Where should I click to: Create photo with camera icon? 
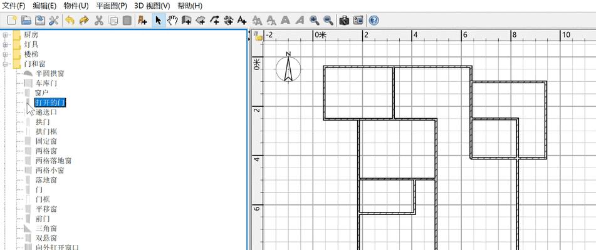344,21
